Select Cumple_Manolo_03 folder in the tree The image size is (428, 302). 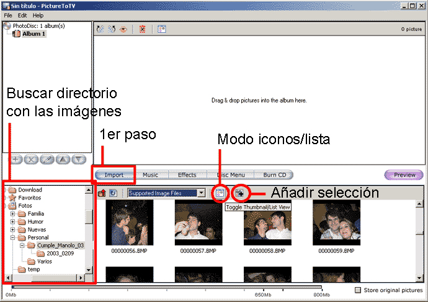point(61,245)
